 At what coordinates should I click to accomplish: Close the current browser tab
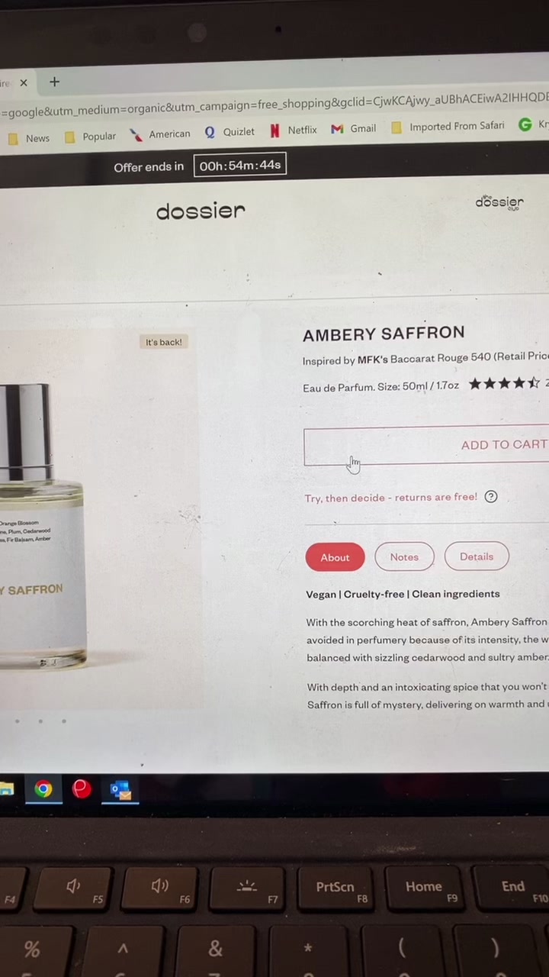[x=24, y=82]
